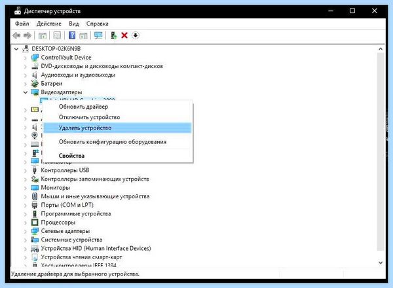This screenshot has width=393, height=288.
Task: Click the Устройства HID icon
Action: tap(35, 249)
